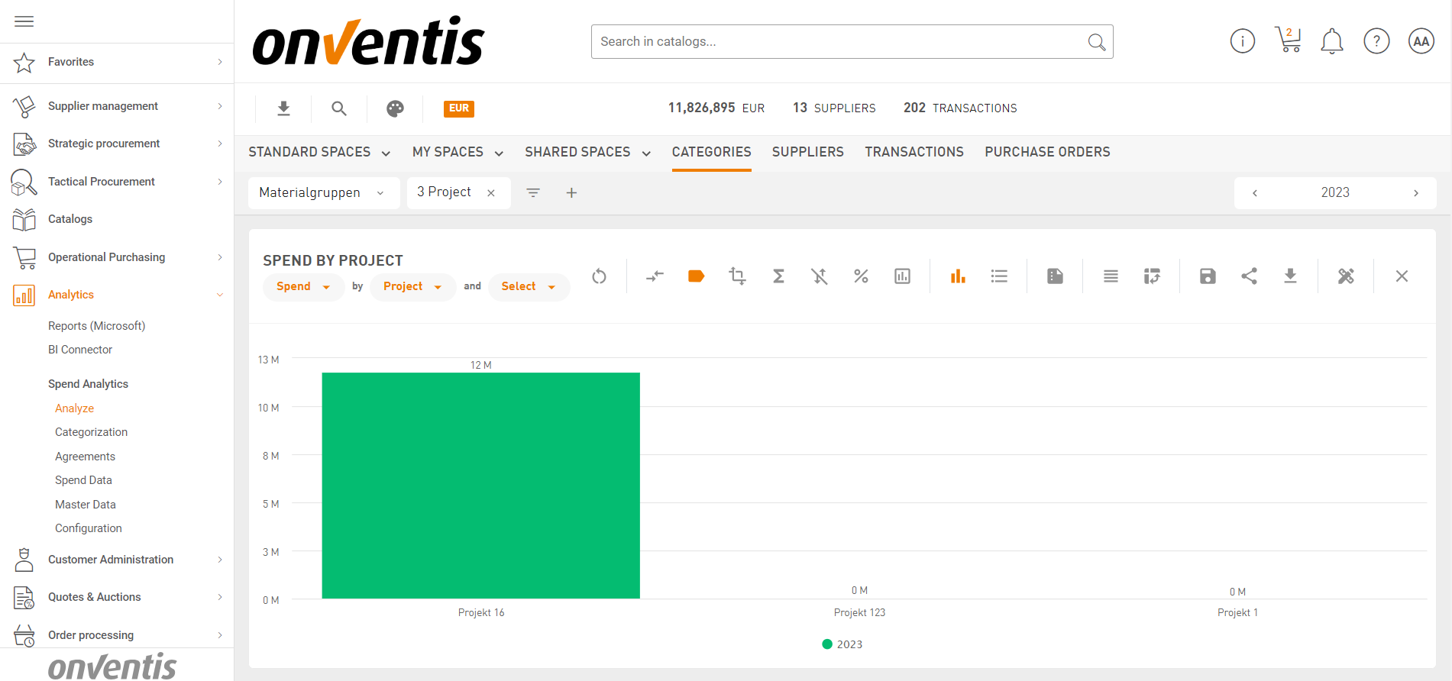Screen dimensions: 1452x681
Task: Switch to the Suppliers tab
Action: click(x=807, y=152)
